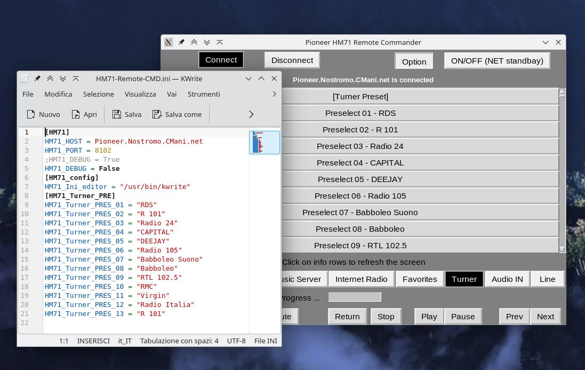Open the UTF-8 encoding selector in the status bar
The image size is (585, 370).
coord(236,341)
